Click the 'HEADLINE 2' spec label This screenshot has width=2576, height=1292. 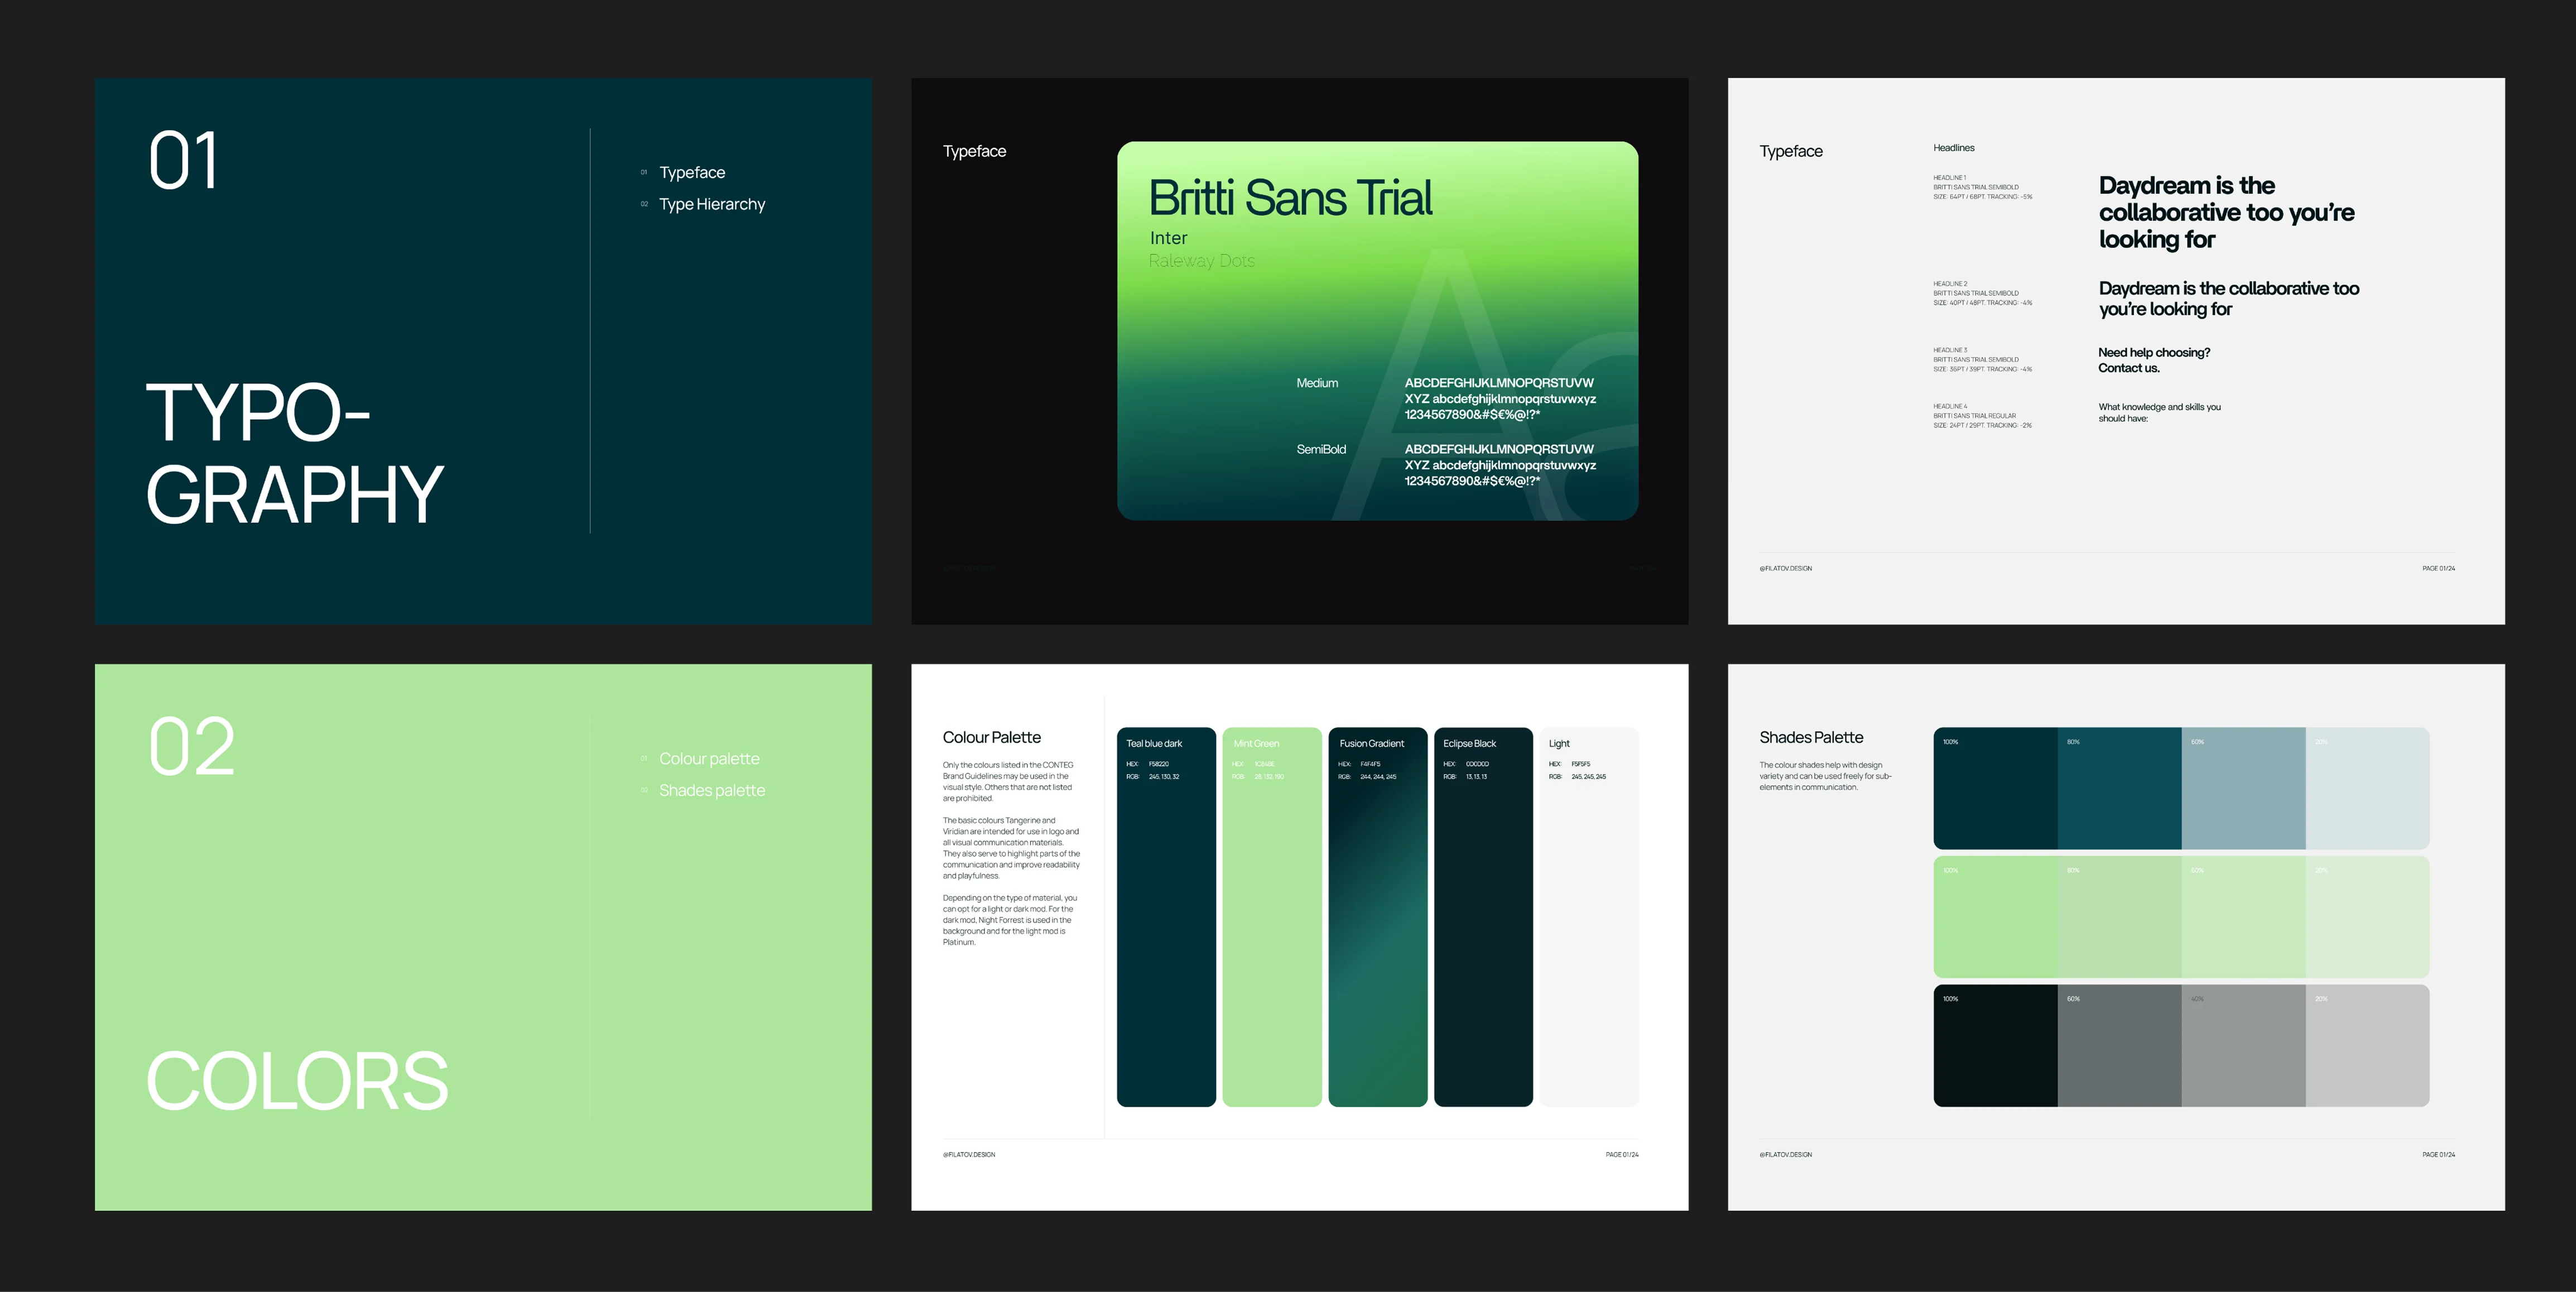(1950, 284)
